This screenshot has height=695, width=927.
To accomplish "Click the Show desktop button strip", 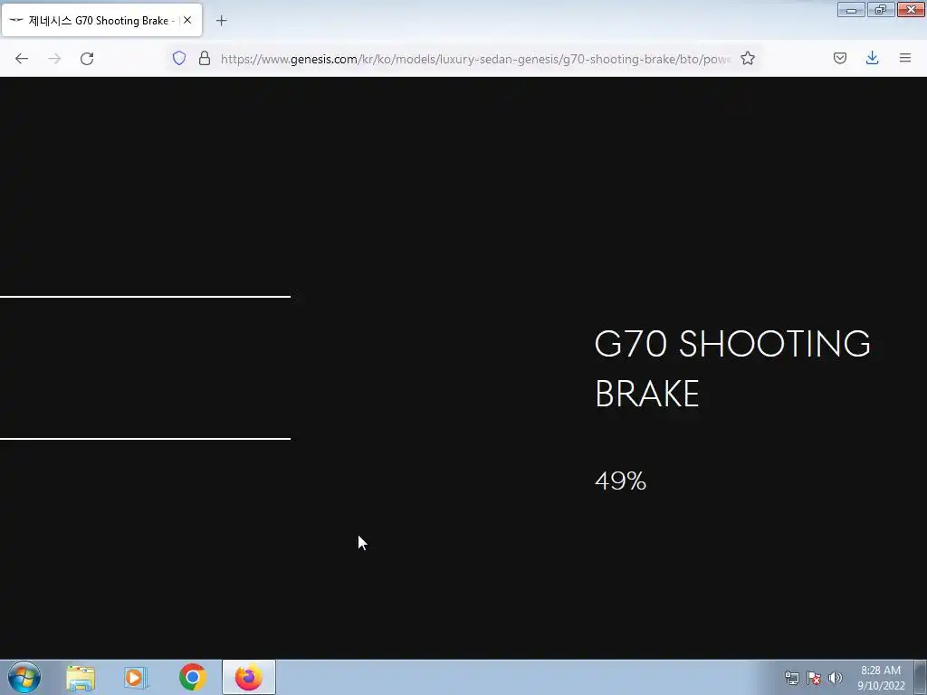I will pos(921,677).
